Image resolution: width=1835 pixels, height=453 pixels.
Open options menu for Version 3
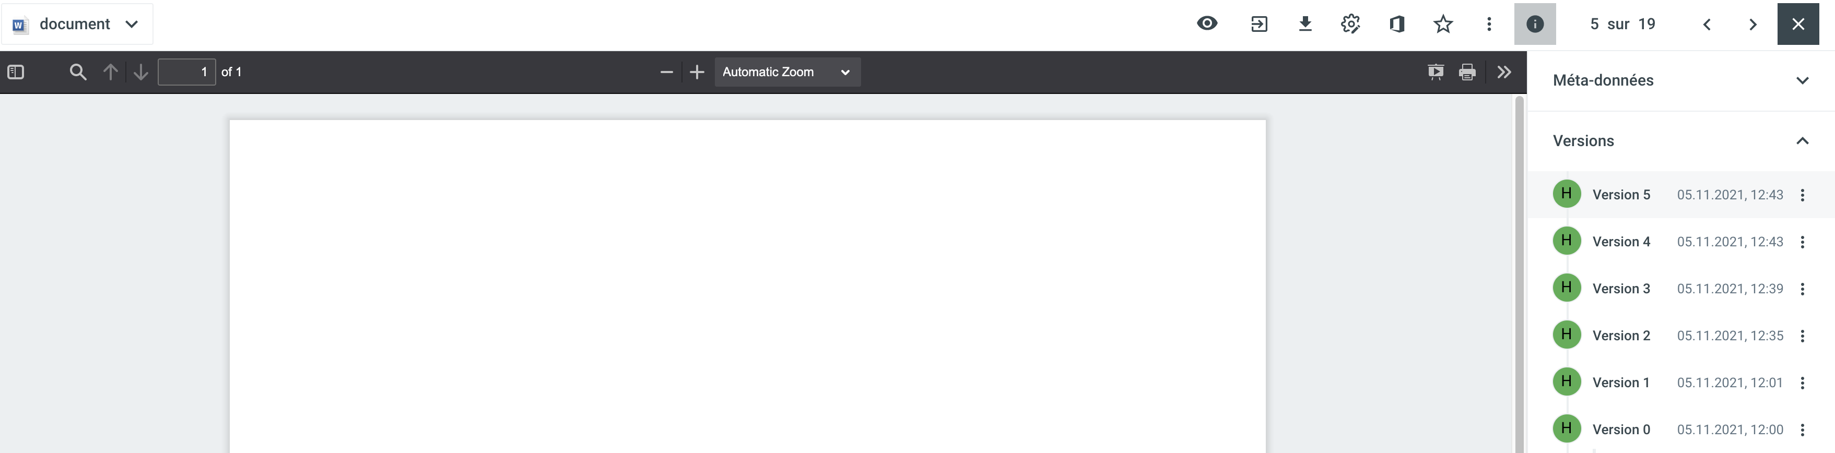tap(1802, 289)
